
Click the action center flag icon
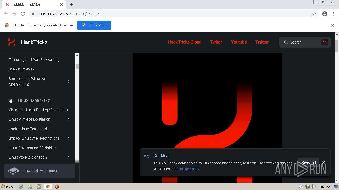coord(314,187)
